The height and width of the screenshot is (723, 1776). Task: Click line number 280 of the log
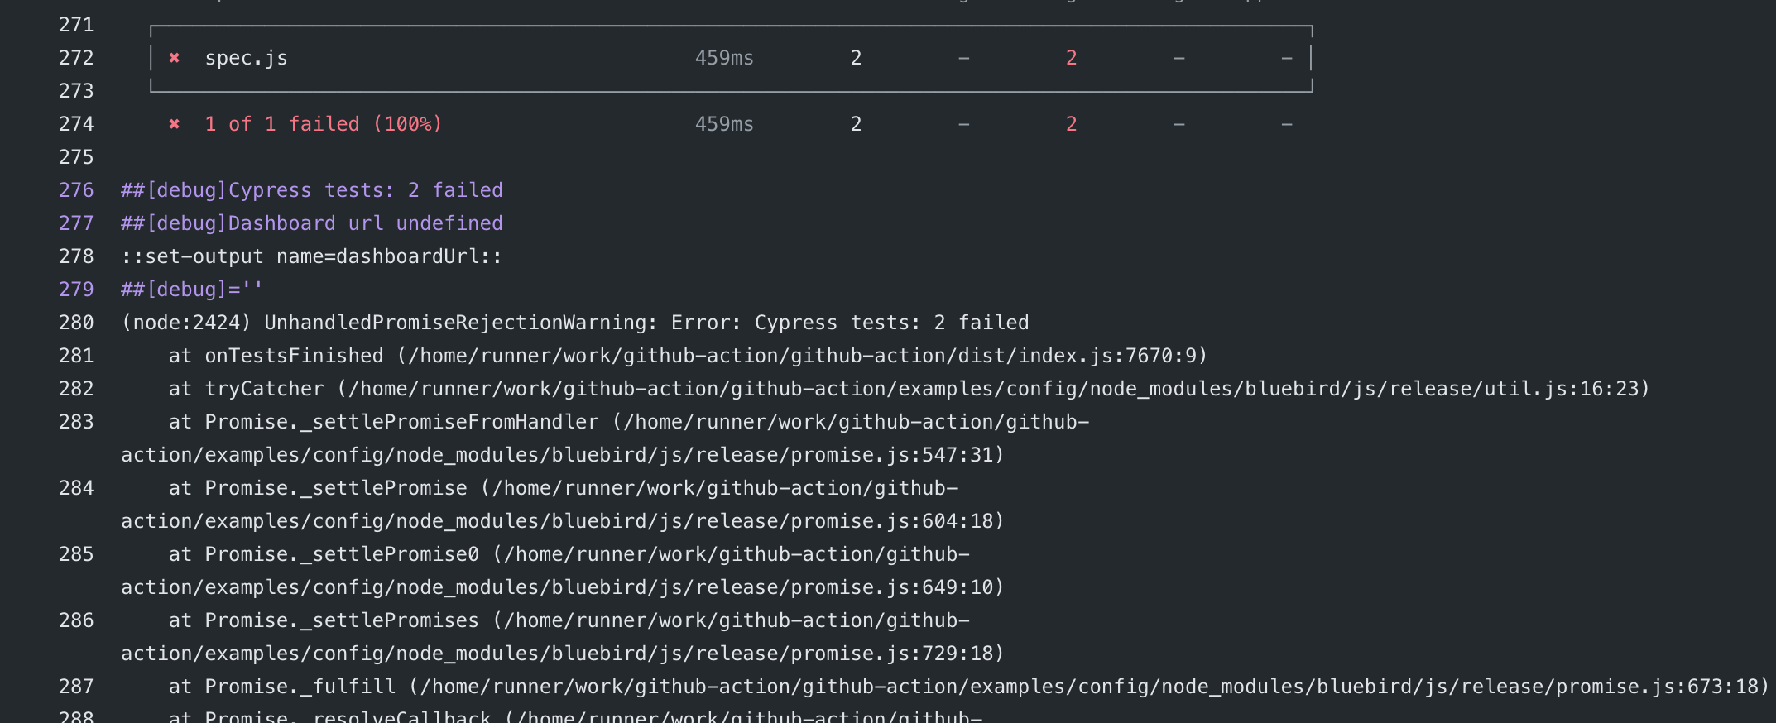tap(76, 323)
